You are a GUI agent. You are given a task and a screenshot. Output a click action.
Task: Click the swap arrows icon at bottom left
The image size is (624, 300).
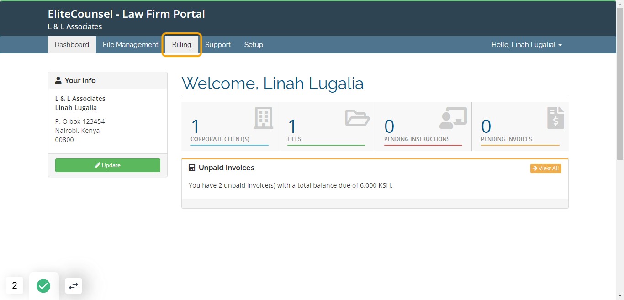click(74, 286)
